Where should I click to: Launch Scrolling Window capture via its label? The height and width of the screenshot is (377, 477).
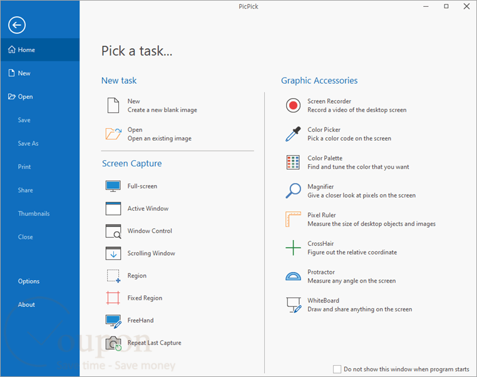point(151,253)
